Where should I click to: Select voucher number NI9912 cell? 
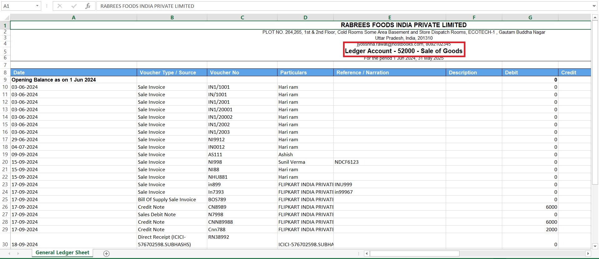click(x=242, y=139)
